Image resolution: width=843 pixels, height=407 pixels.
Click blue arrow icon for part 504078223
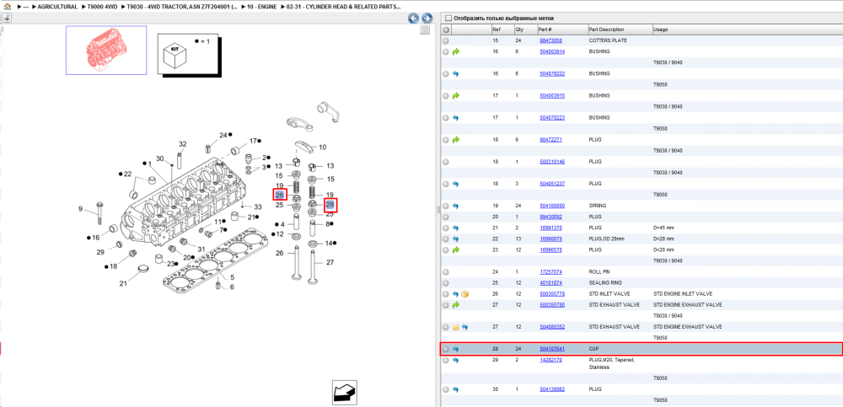[456, 118]
